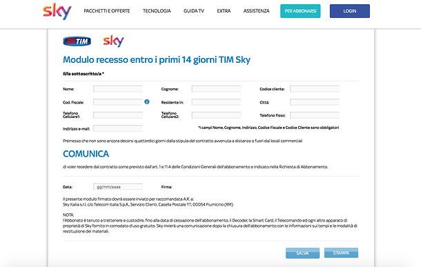Click the Per Abbonarsi button
The width and height of the screenshot is (421, 267).
click(x=300, y=11)
